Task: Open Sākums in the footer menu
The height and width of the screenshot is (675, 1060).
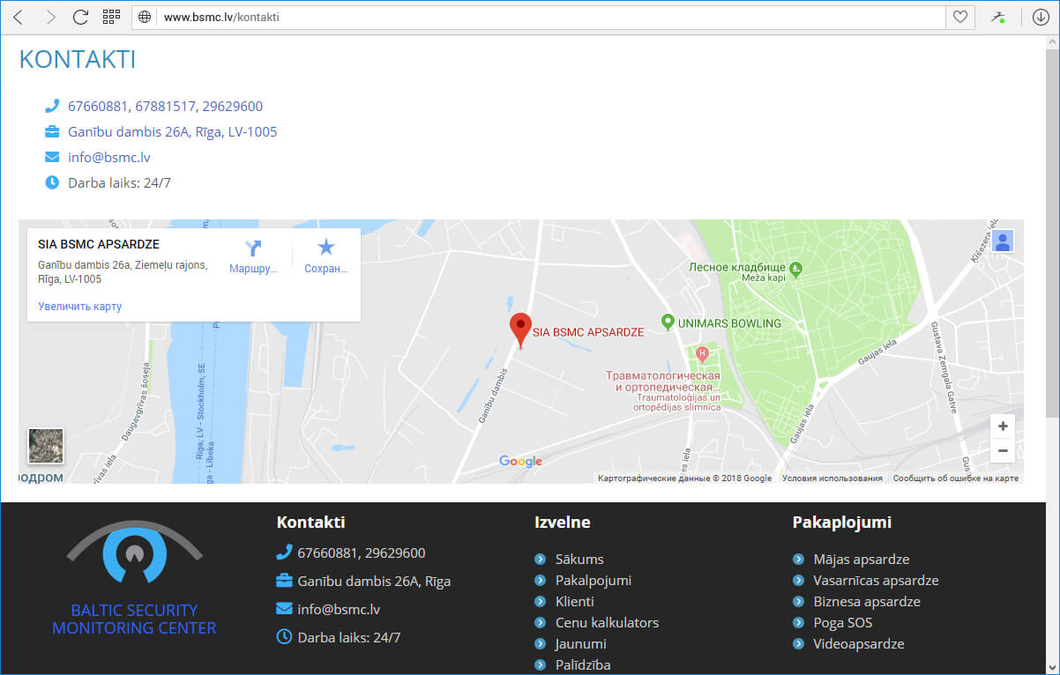Action: click(x=579, y=560)
